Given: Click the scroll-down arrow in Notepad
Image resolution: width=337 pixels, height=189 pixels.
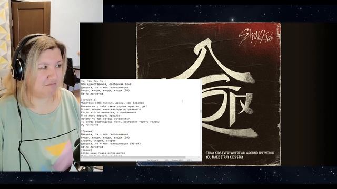Looking at the screenshot, I should [x=201, y=155].
